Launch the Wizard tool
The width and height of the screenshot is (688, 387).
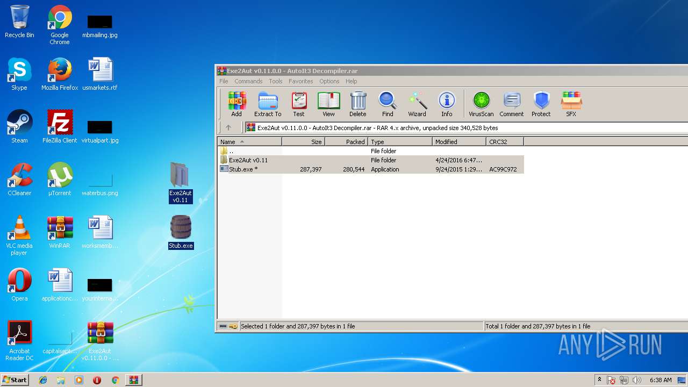point(417,104)
